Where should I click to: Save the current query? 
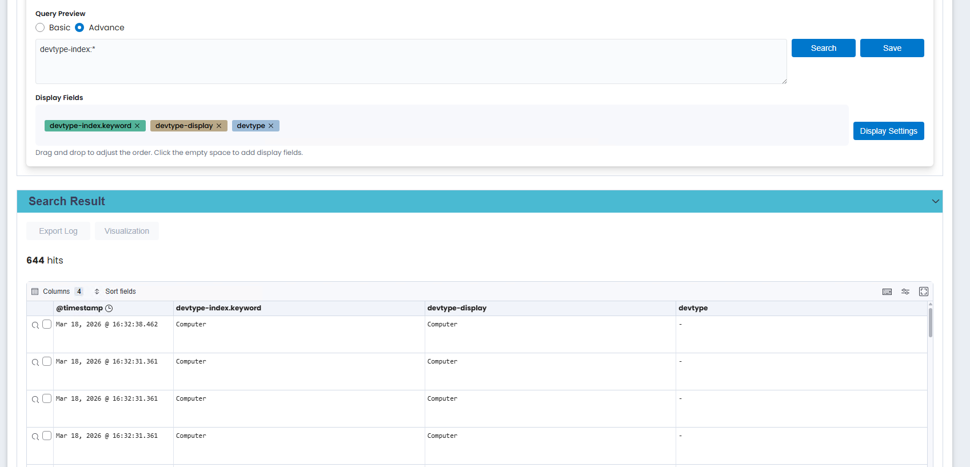tap(892, 48)
